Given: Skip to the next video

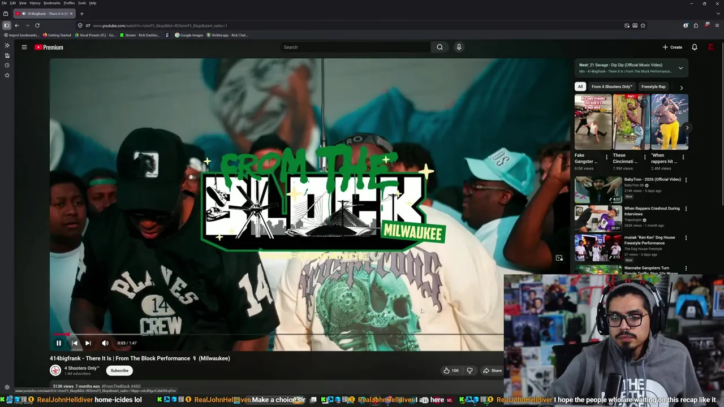Looking at the screenshot, I should [x=88, y=343].
